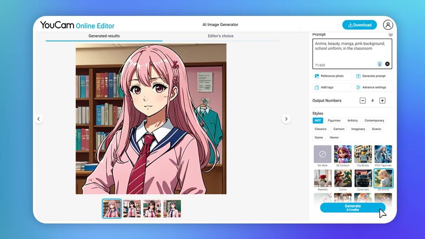Open Advance settings

coord(373,87)
